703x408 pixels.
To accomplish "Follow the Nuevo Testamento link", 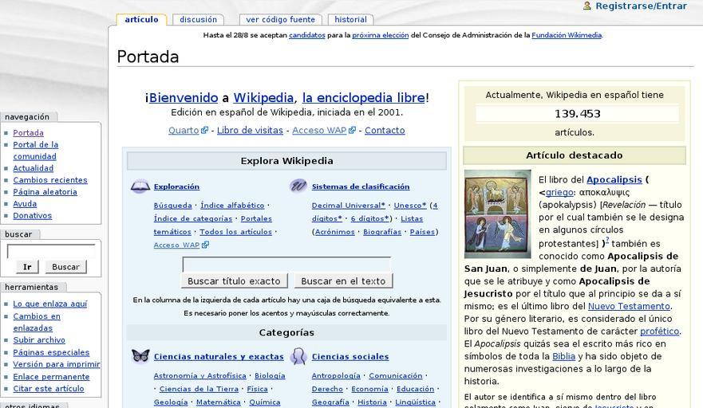I will (629, 307).
